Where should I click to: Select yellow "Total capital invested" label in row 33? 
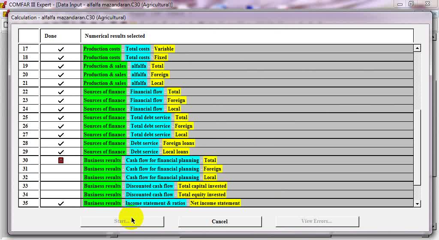coord(202,186)
